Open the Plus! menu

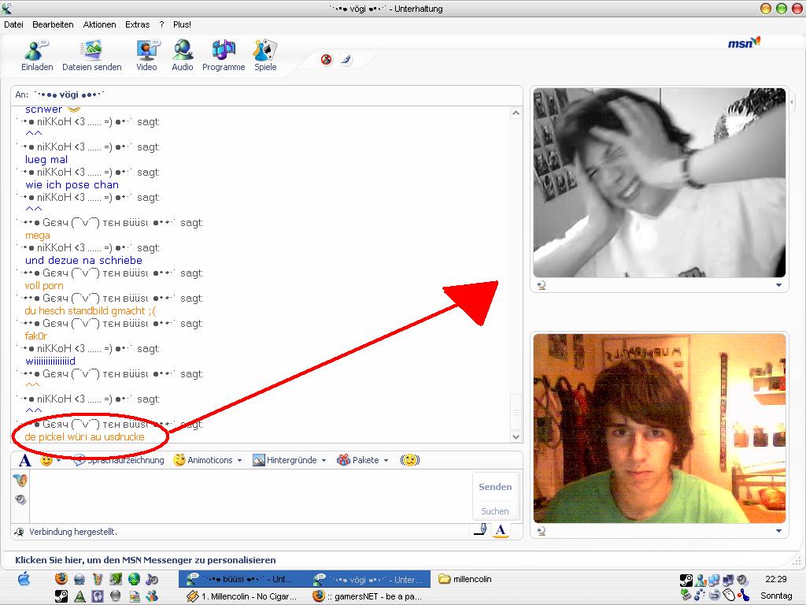point(182,24)
